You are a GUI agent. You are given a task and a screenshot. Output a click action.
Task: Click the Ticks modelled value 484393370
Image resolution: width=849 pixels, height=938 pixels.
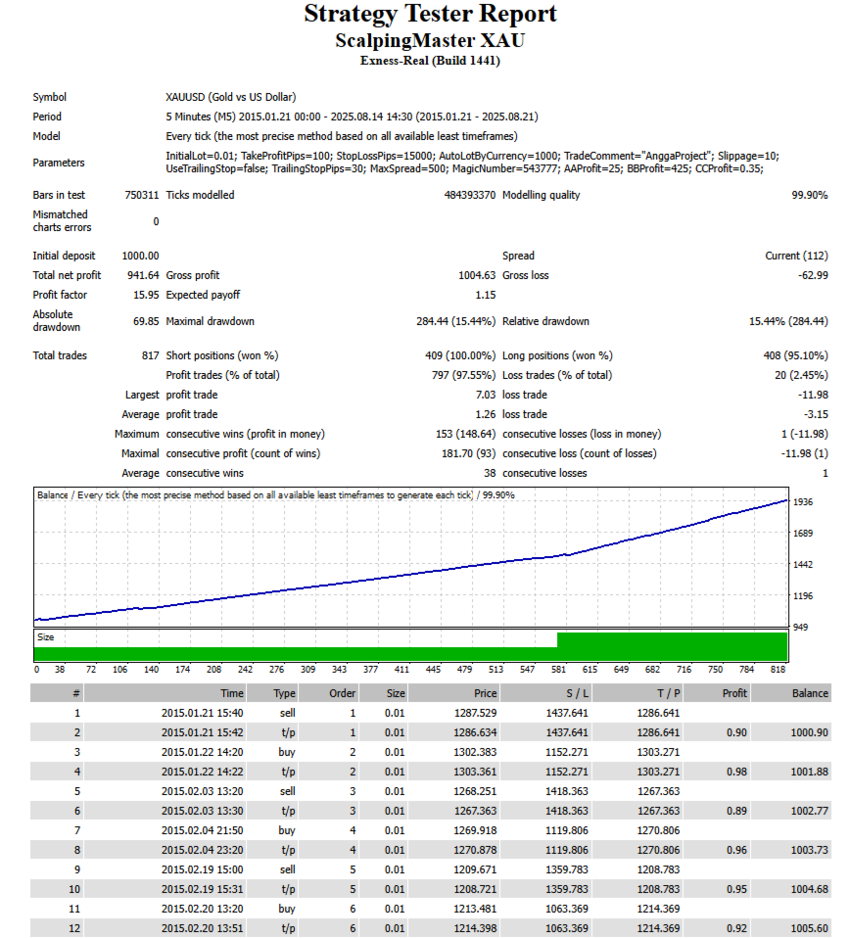470,195
